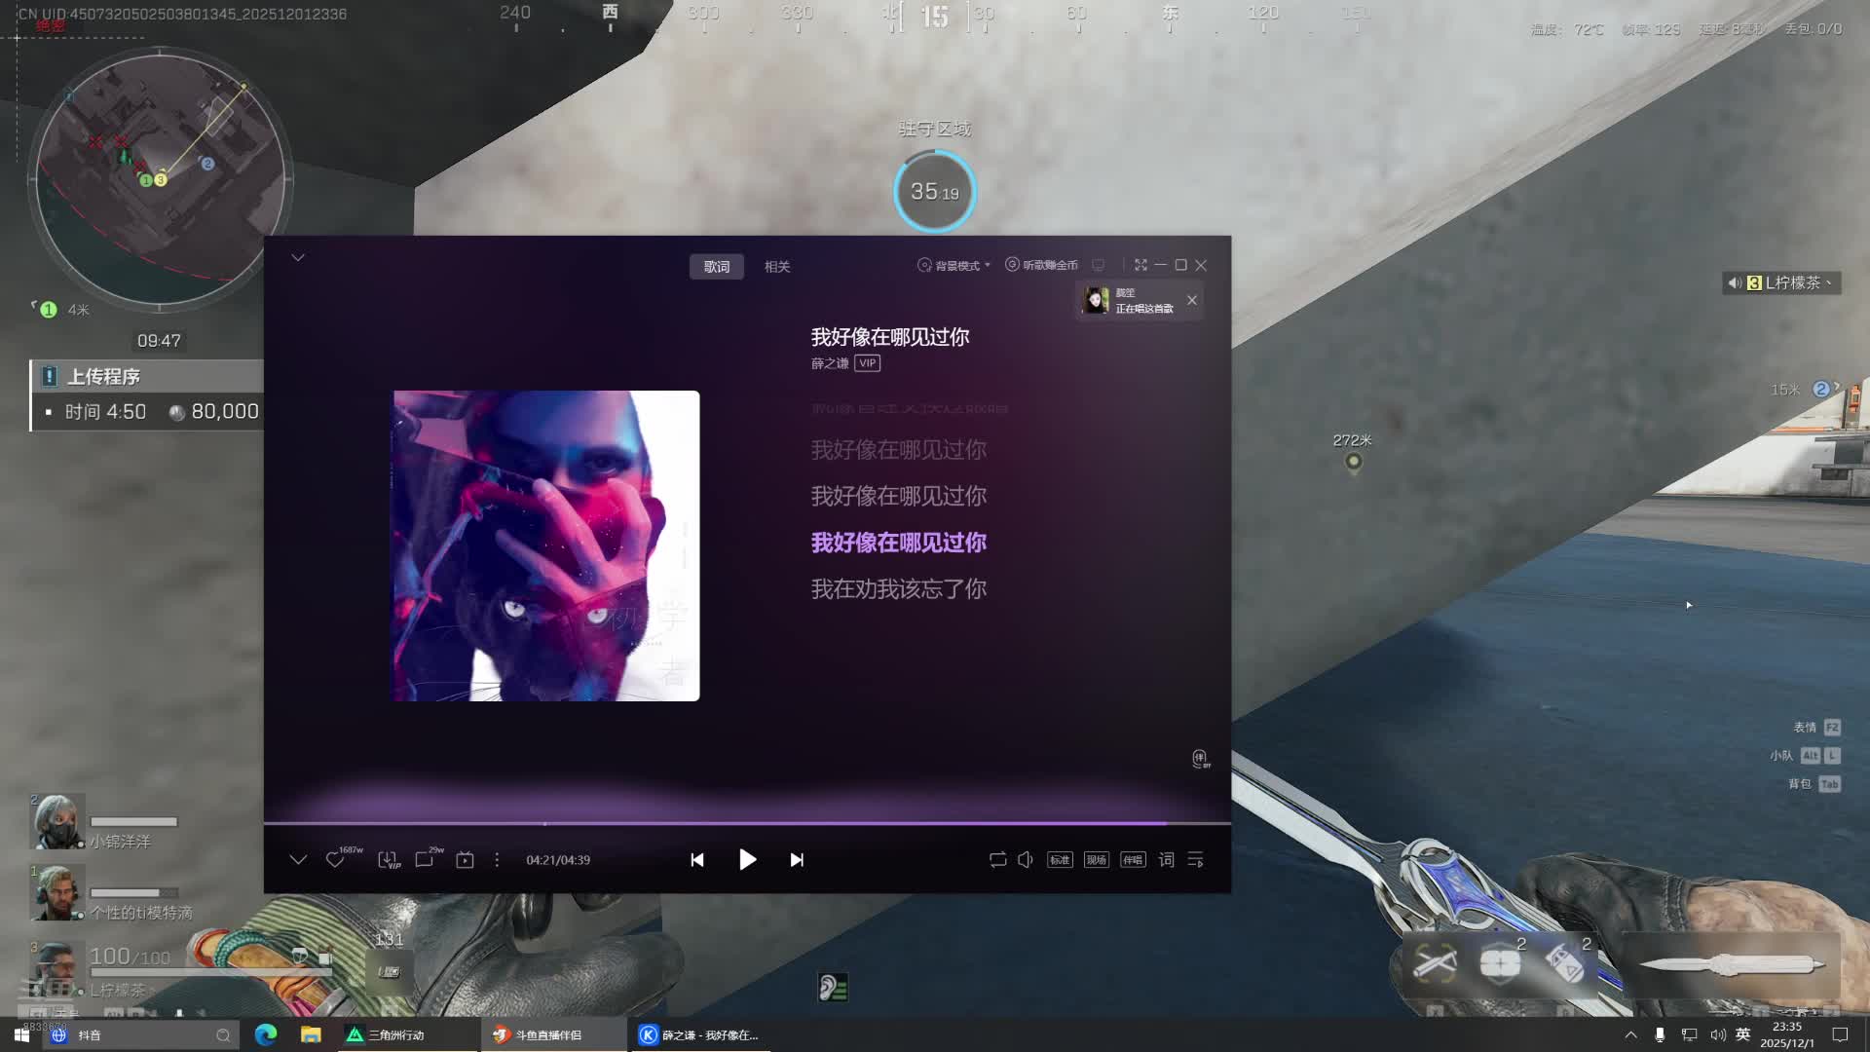Open the song comments icon
The image size is (1870, 1052).
pos(425,860)
